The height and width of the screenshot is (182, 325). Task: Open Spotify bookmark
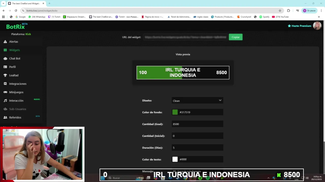click(264, 17)
